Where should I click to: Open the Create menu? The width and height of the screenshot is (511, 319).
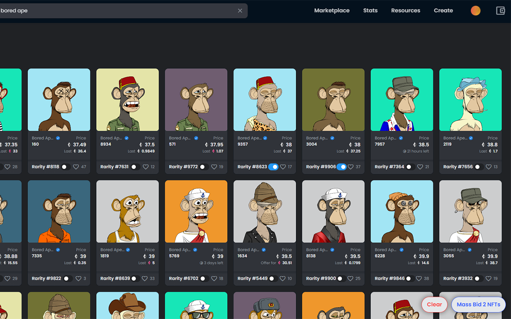[x=444, y=11]
